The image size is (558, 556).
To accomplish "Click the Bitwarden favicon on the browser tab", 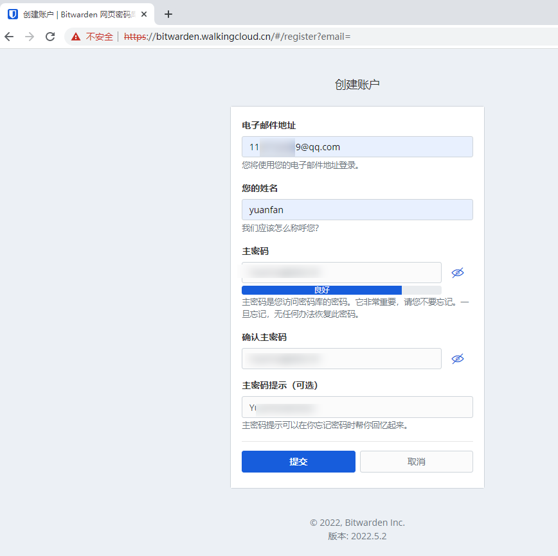I will (12, 13).
